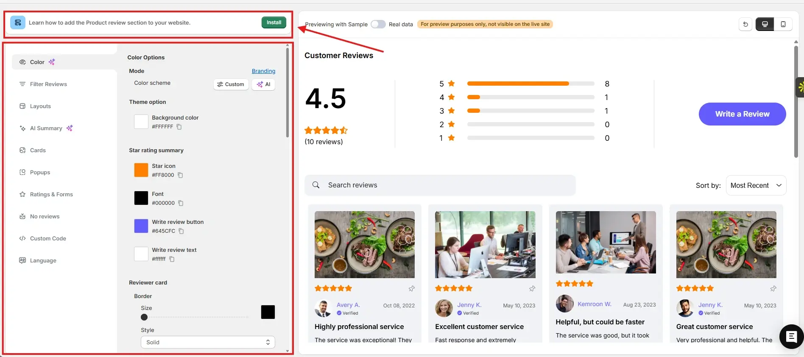Open the food photo in Avery A.'s review

365,245
